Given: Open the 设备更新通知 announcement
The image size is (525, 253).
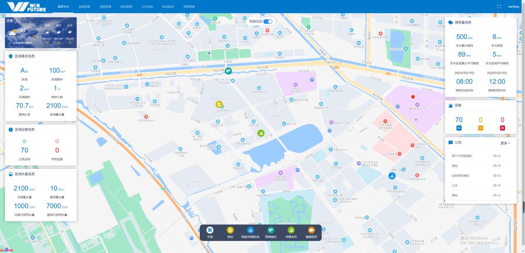Looking at the screenshot, I should [x=460, y=175].
